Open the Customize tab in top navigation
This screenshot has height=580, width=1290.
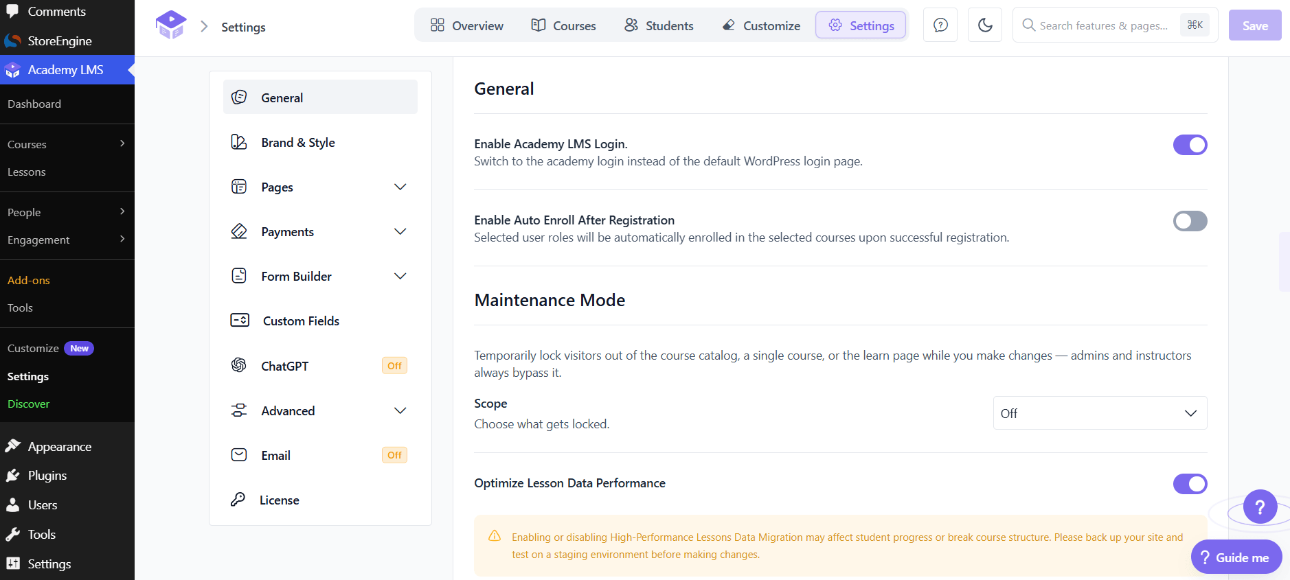pos(761,25)
